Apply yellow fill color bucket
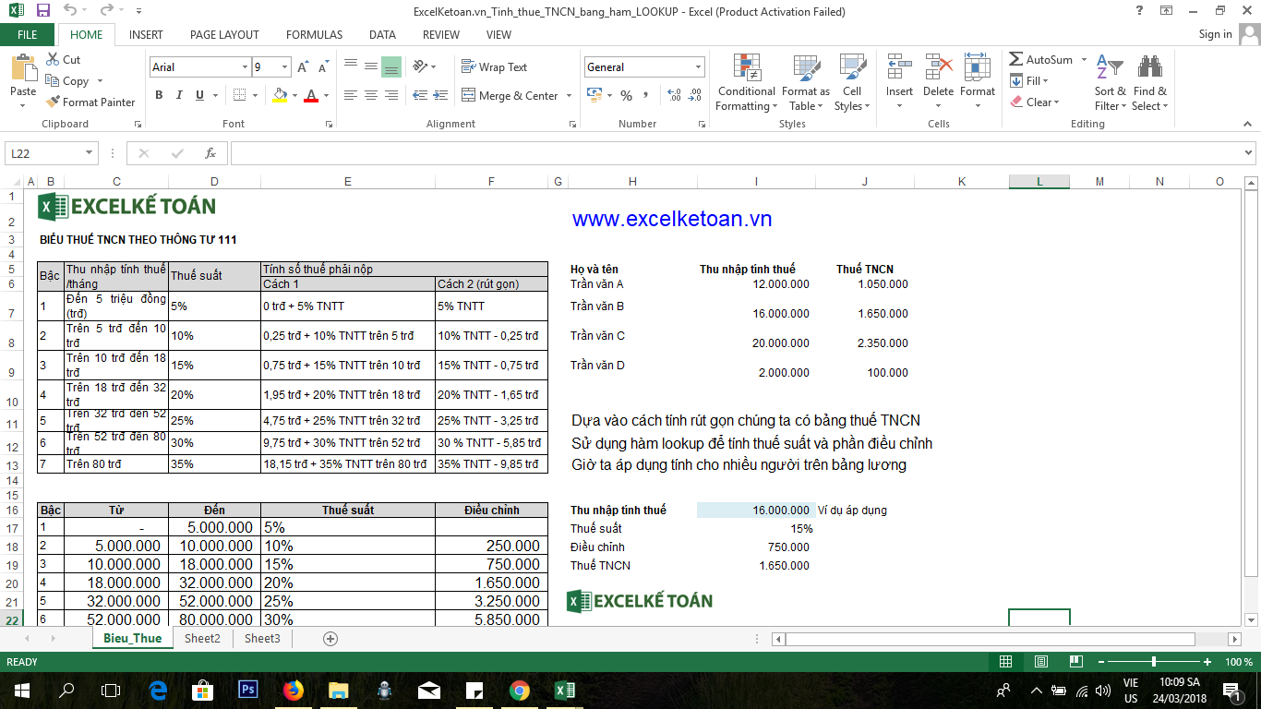 coord(281,95)
